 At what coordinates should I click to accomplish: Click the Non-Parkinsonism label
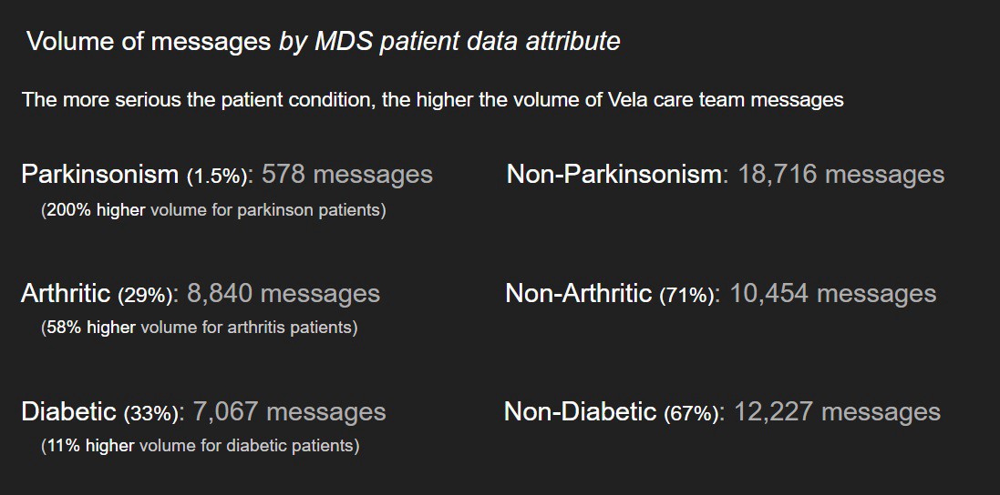614,175
